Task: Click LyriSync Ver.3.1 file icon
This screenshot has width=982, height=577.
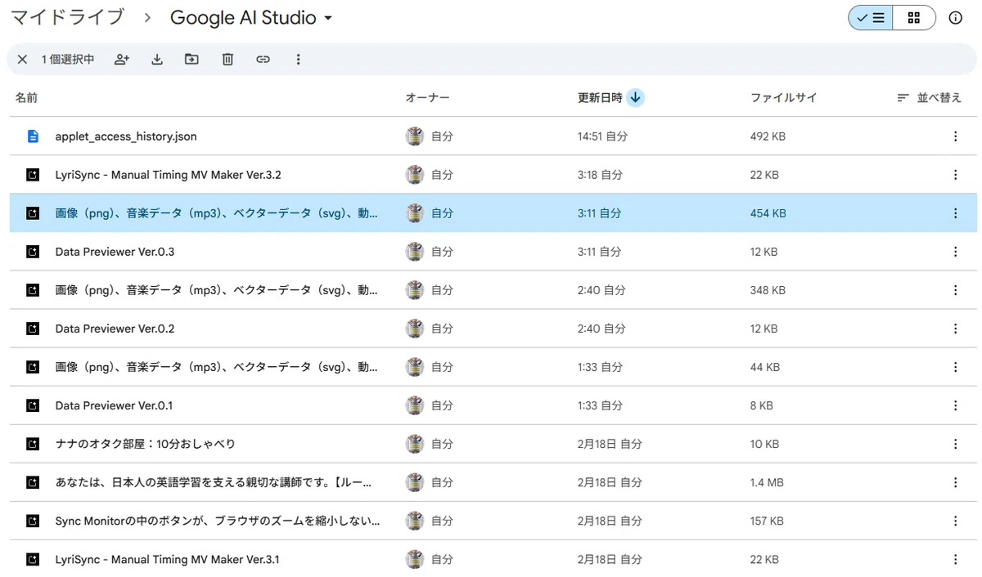Action: coord(33,559)
